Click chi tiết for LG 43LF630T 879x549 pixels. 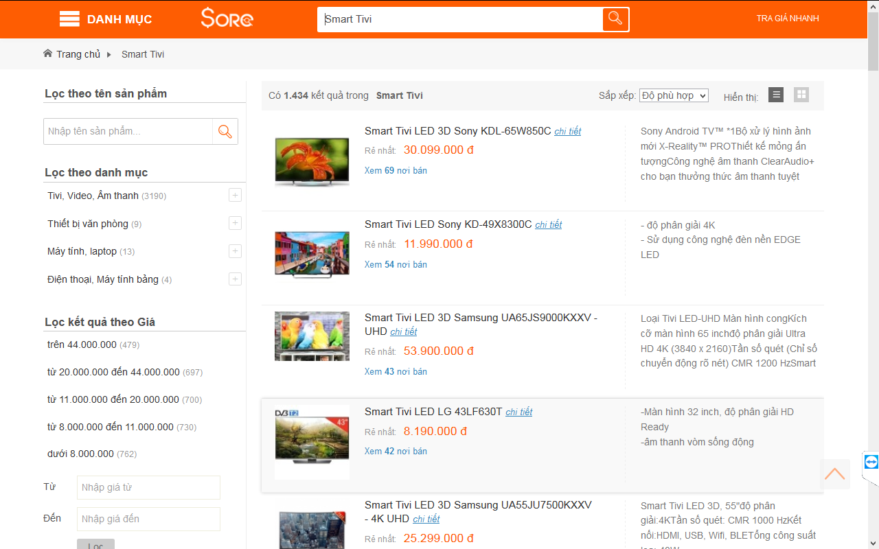tap(519, 412)
